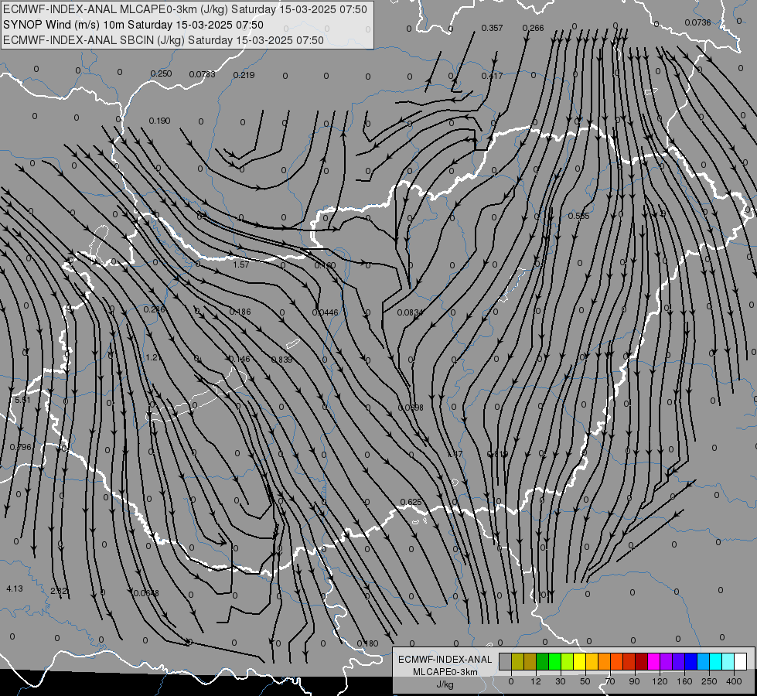
Task: Click the map value '1.57'
Action: [x=241, y=264]
